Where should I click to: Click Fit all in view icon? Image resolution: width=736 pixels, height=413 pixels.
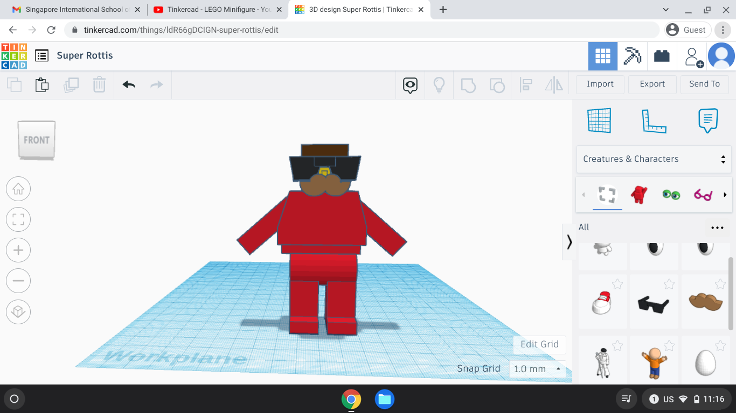[x=18, y=219]
